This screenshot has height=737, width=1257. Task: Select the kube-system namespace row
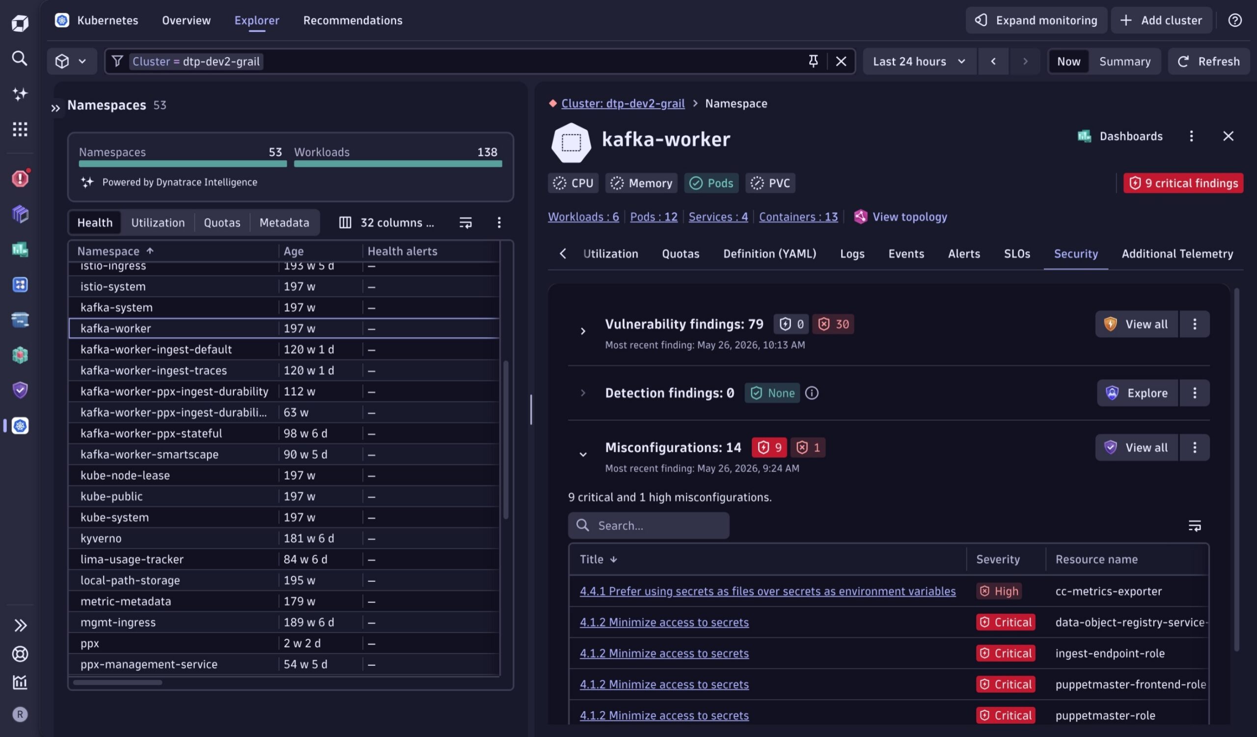click(284, 517)
